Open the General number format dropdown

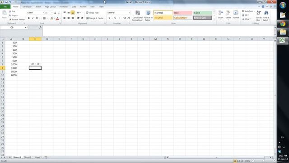(x=129, y=13)
